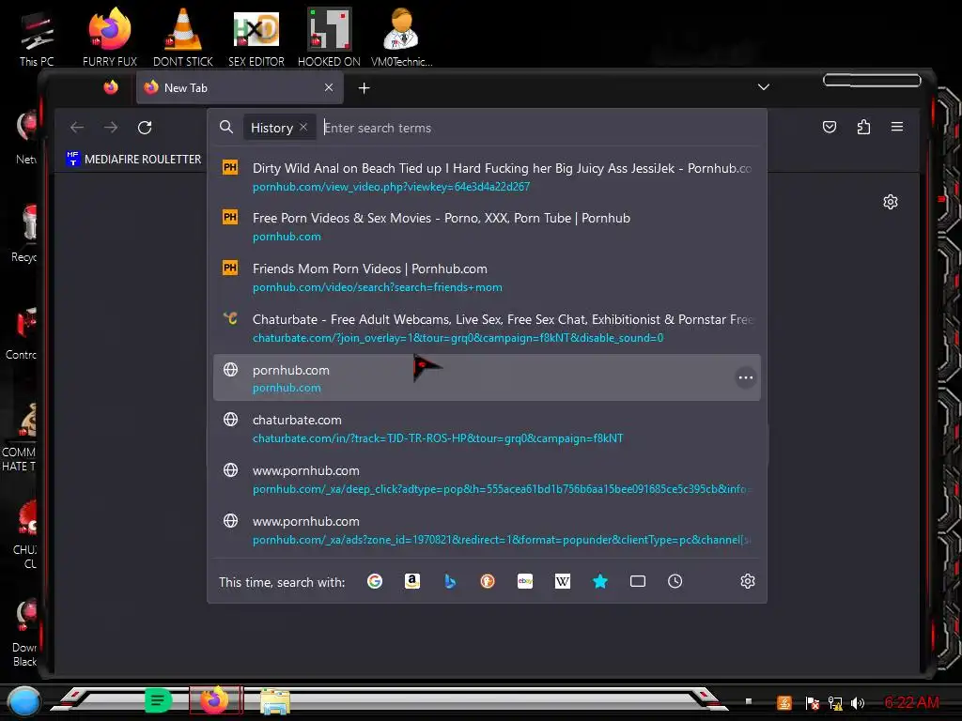The image size is (962, 721).
Task: Open the Extensions puzzle icon
Action: coord(863,127)
